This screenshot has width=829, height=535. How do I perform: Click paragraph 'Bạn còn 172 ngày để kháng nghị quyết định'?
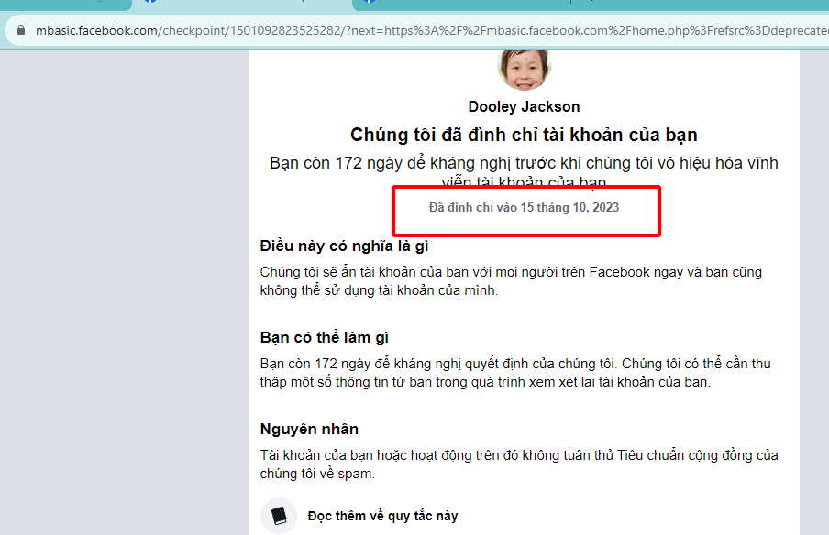[515, 373]
